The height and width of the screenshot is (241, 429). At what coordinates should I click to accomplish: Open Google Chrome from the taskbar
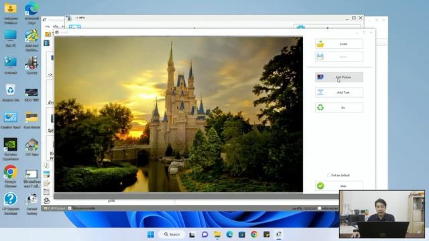coord(254,234)
